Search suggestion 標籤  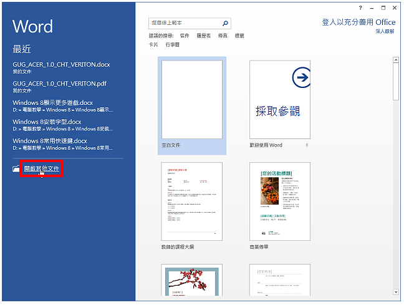239,36
